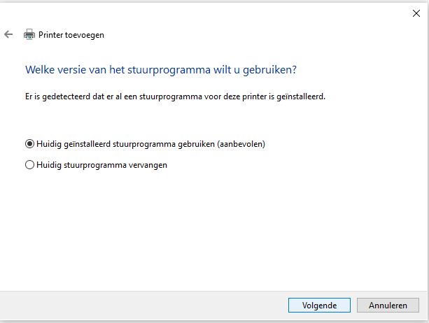Click the 'Huidig stuurprogramma vervangen' label text
The width and height of the screenshot is (429, 323).
coord(101,165)
